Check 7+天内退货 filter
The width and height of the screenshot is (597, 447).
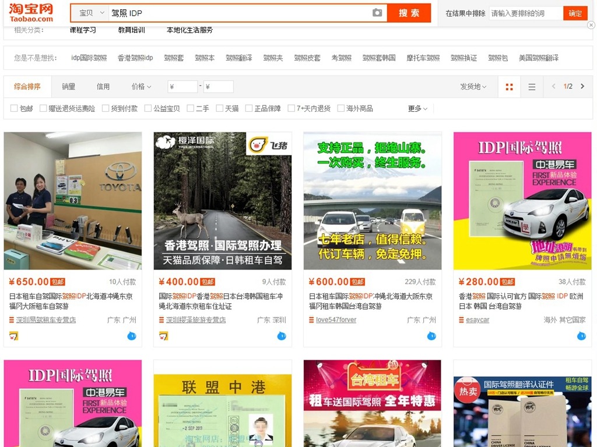(292, 108)
